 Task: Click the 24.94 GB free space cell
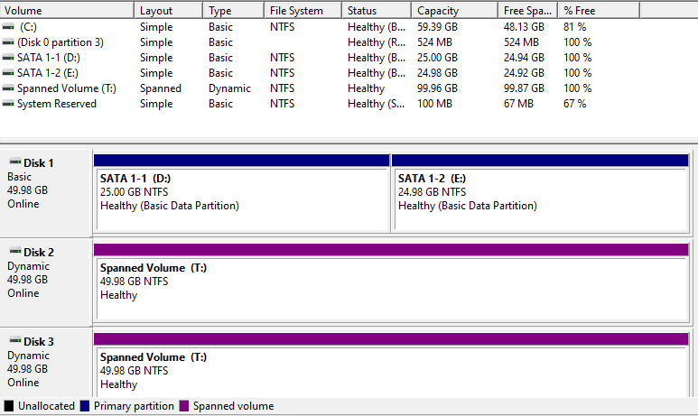pyautogui.click(x=524, y=58)
